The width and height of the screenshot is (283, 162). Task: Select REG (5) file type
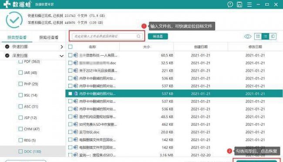click(30, 140)
